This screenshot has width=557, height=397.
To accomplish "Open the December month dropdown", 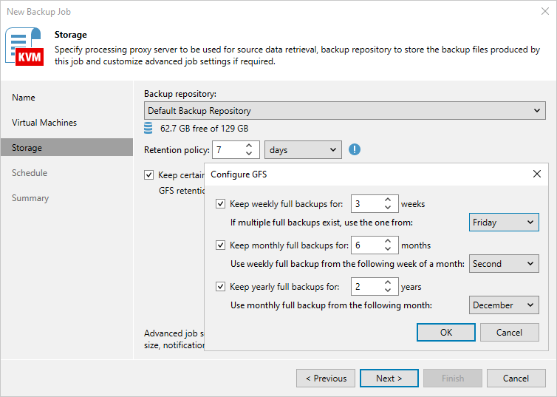I will tap(505, 305).
